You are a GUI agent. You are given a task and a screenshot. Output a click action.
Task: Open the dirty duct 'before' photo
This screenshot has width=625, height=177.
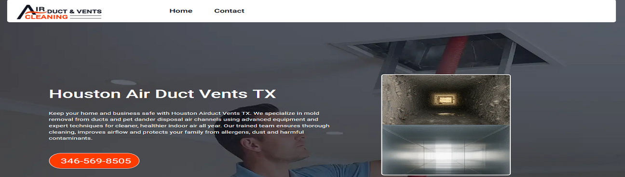coord(446,100)
